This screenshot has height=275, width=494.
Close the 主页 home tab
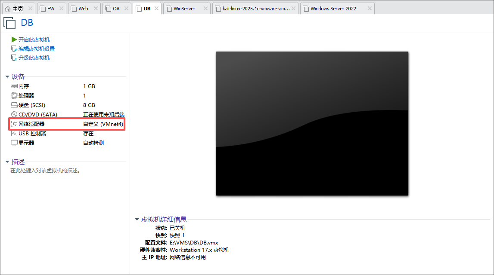click(30, 9)
